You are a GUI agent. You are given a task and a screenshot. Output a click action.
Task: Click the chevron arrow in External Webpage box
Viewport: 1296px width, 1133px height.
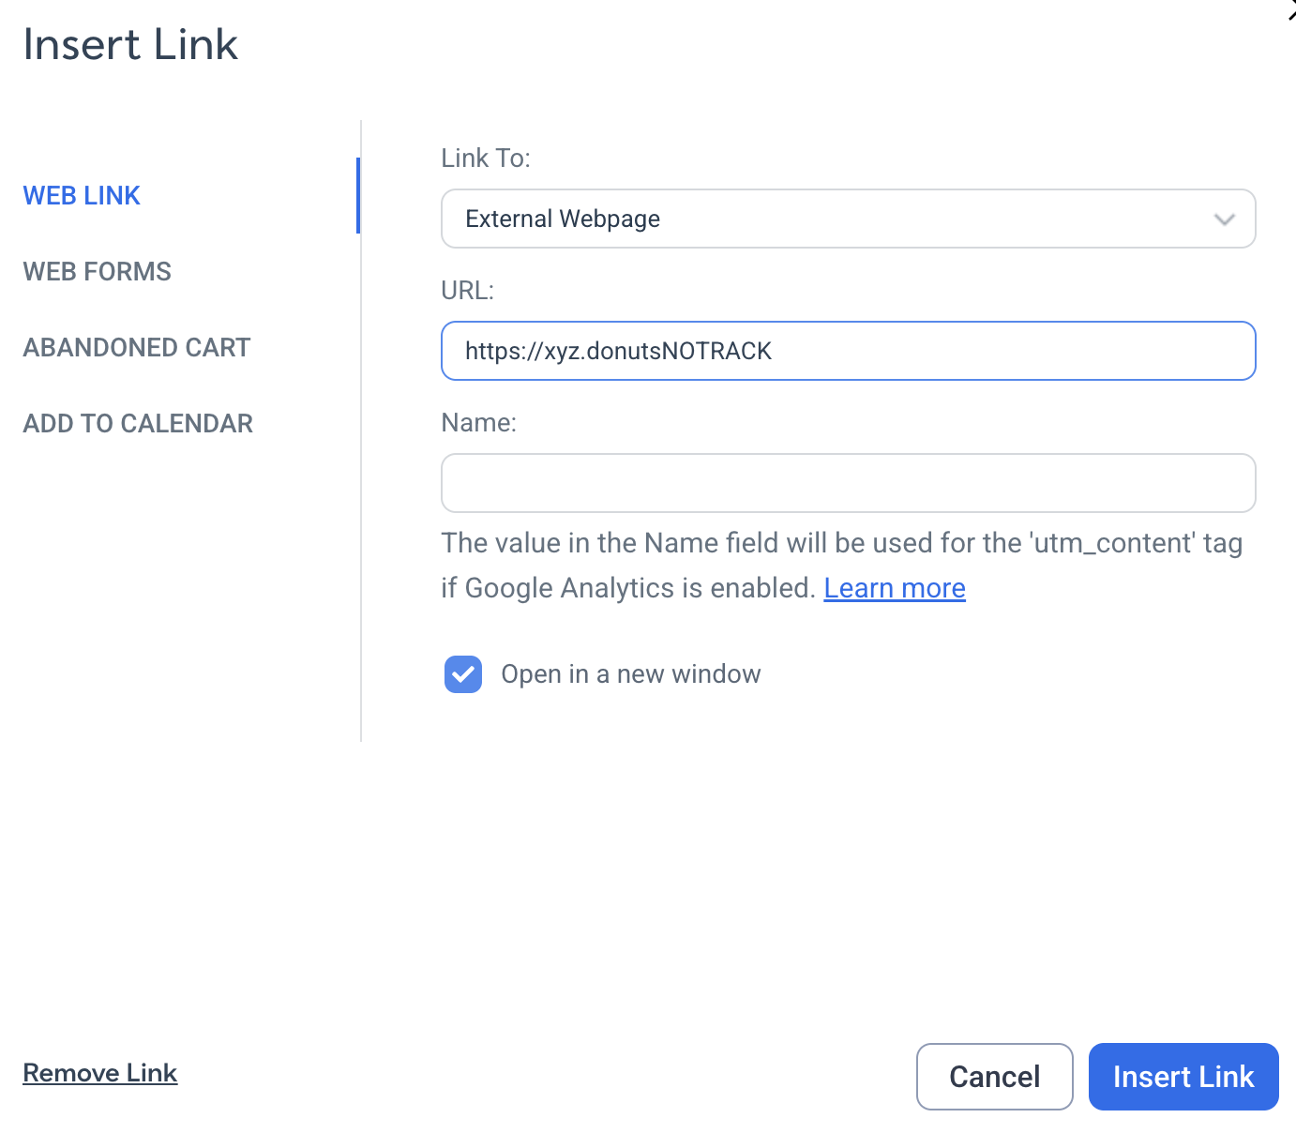click(x=1224, y=219)
